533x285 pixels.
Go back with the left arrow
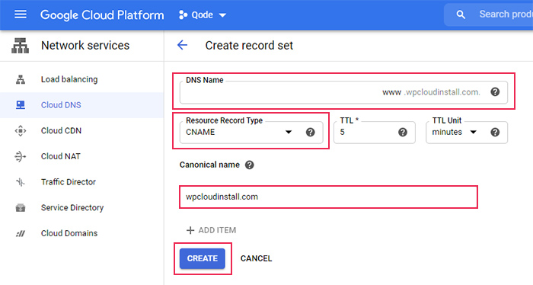(x=183, y=45)
